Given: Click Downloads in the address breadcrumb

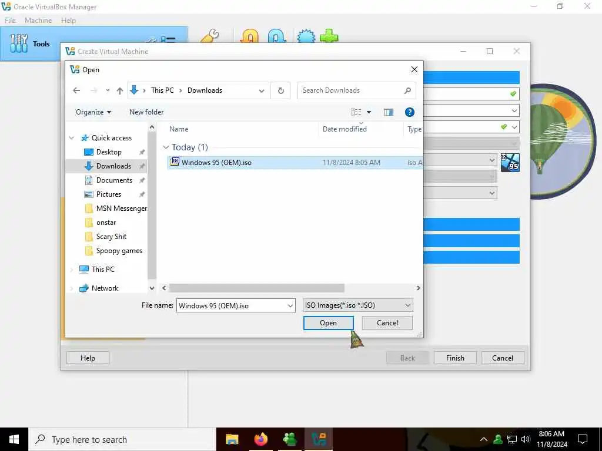Looking at the screenshot, I should point(205,90).
